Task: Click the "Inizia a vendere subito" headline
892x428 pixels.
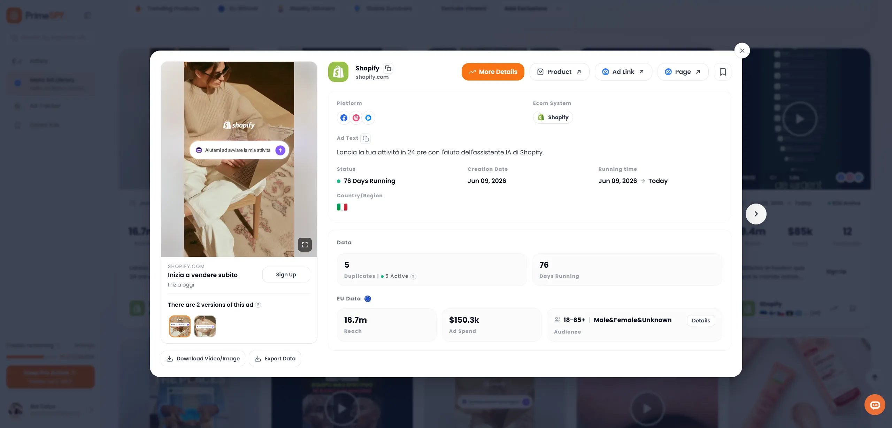Action: [x=202, y=275]
